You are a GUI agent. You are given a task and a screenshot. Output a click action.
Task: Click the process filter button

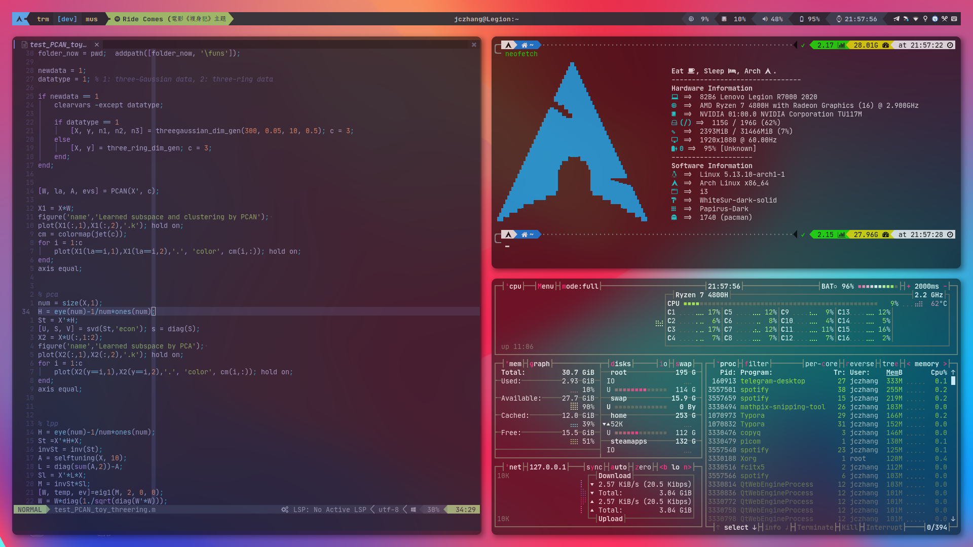757,364
